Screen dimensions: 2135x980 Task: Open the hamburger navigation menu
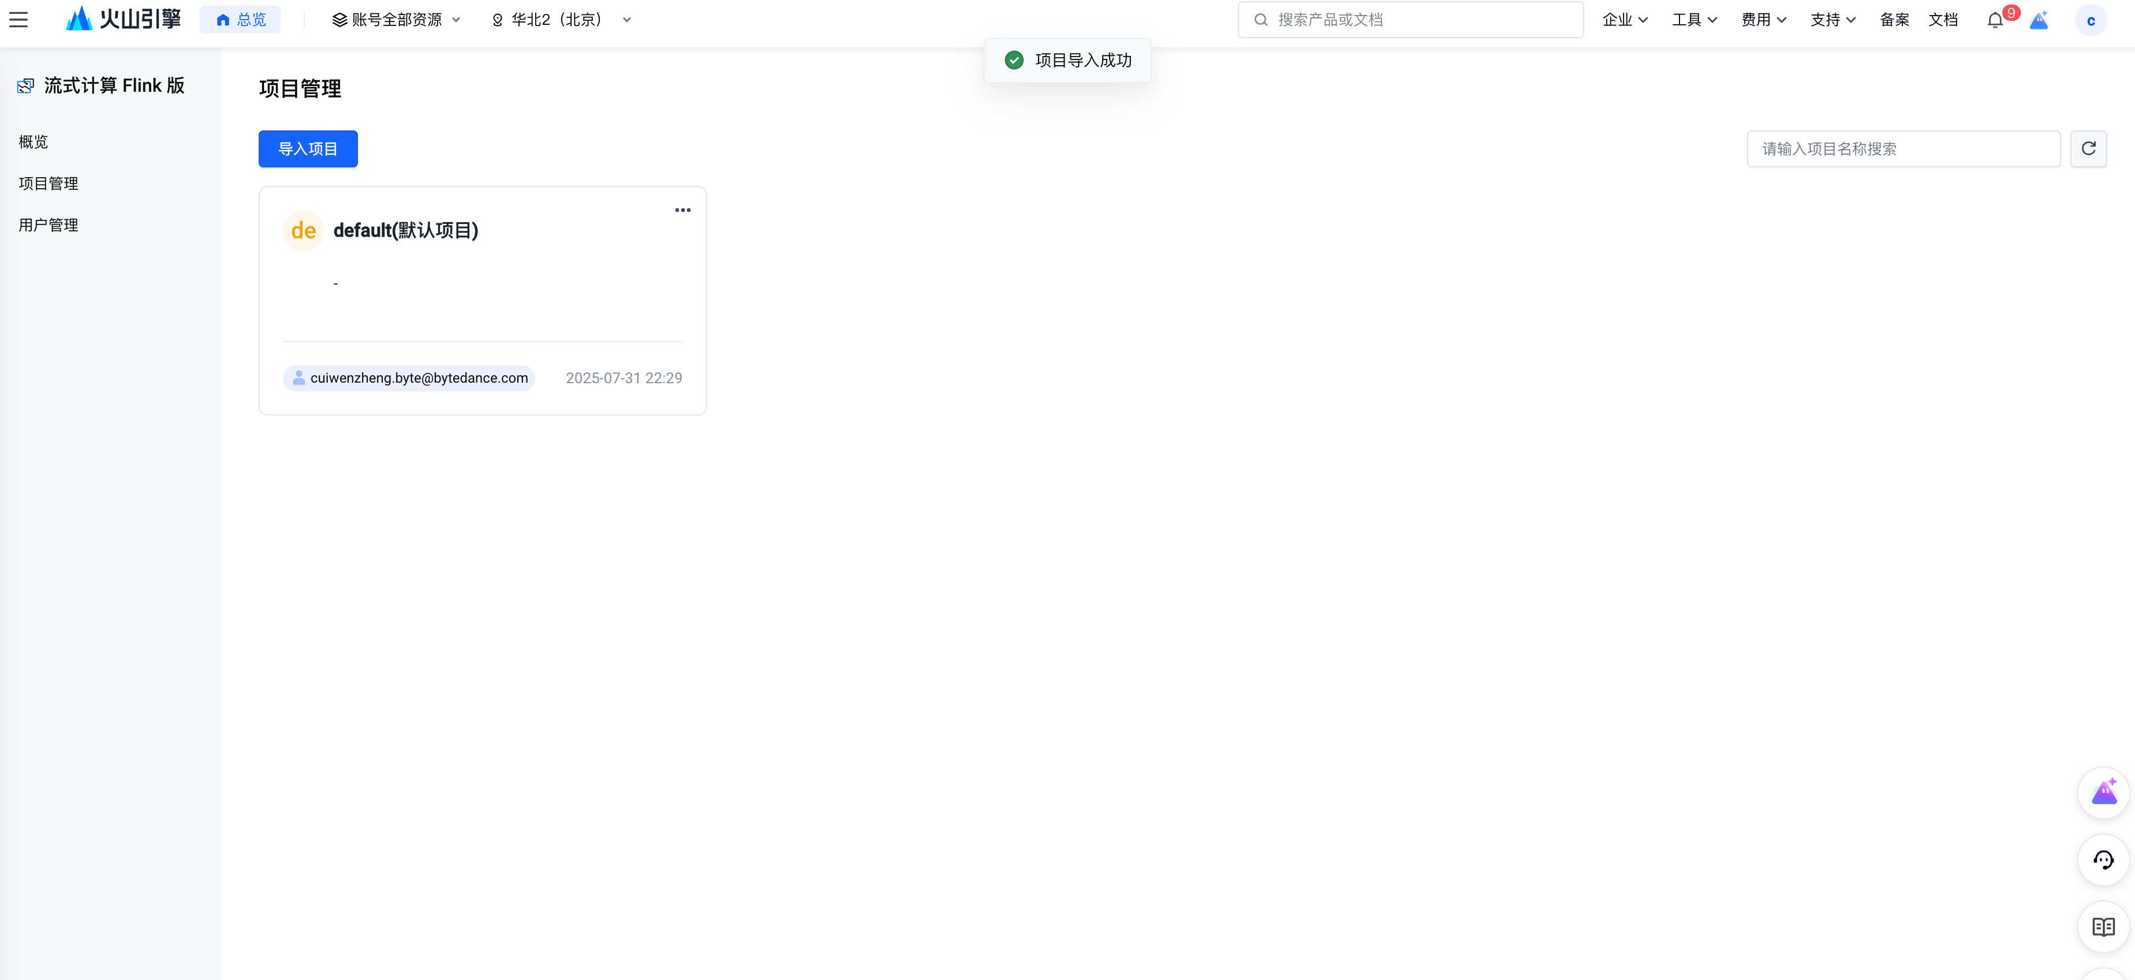point(18,20)
